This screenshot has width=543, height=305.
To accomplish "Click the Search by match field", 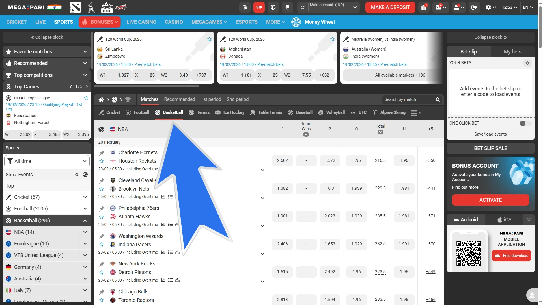I will click(x=409, y=99).
